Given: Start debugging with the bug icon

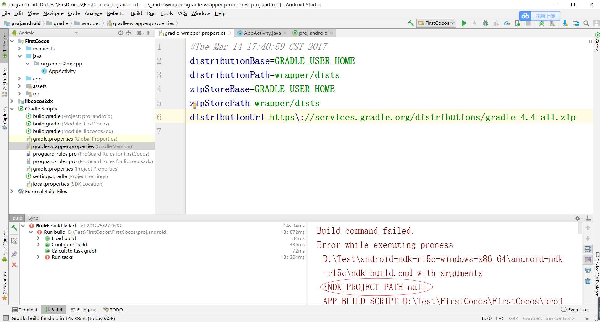Looking at the screenshot, I should point(486,23).
